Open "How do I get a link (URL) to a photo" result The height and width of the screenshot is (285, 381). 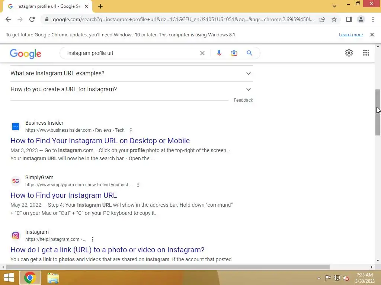click(108, 250)
